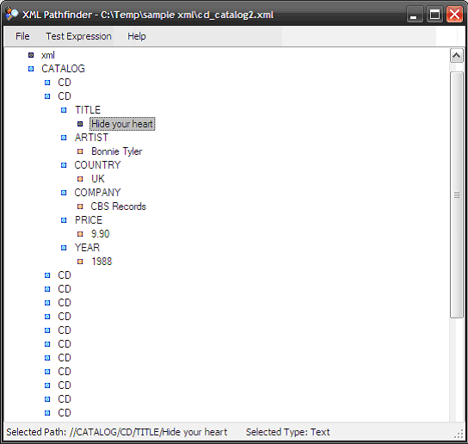Select the expanded CD node above TITLE
Screen dimensions: 468x444
(65, 96)
